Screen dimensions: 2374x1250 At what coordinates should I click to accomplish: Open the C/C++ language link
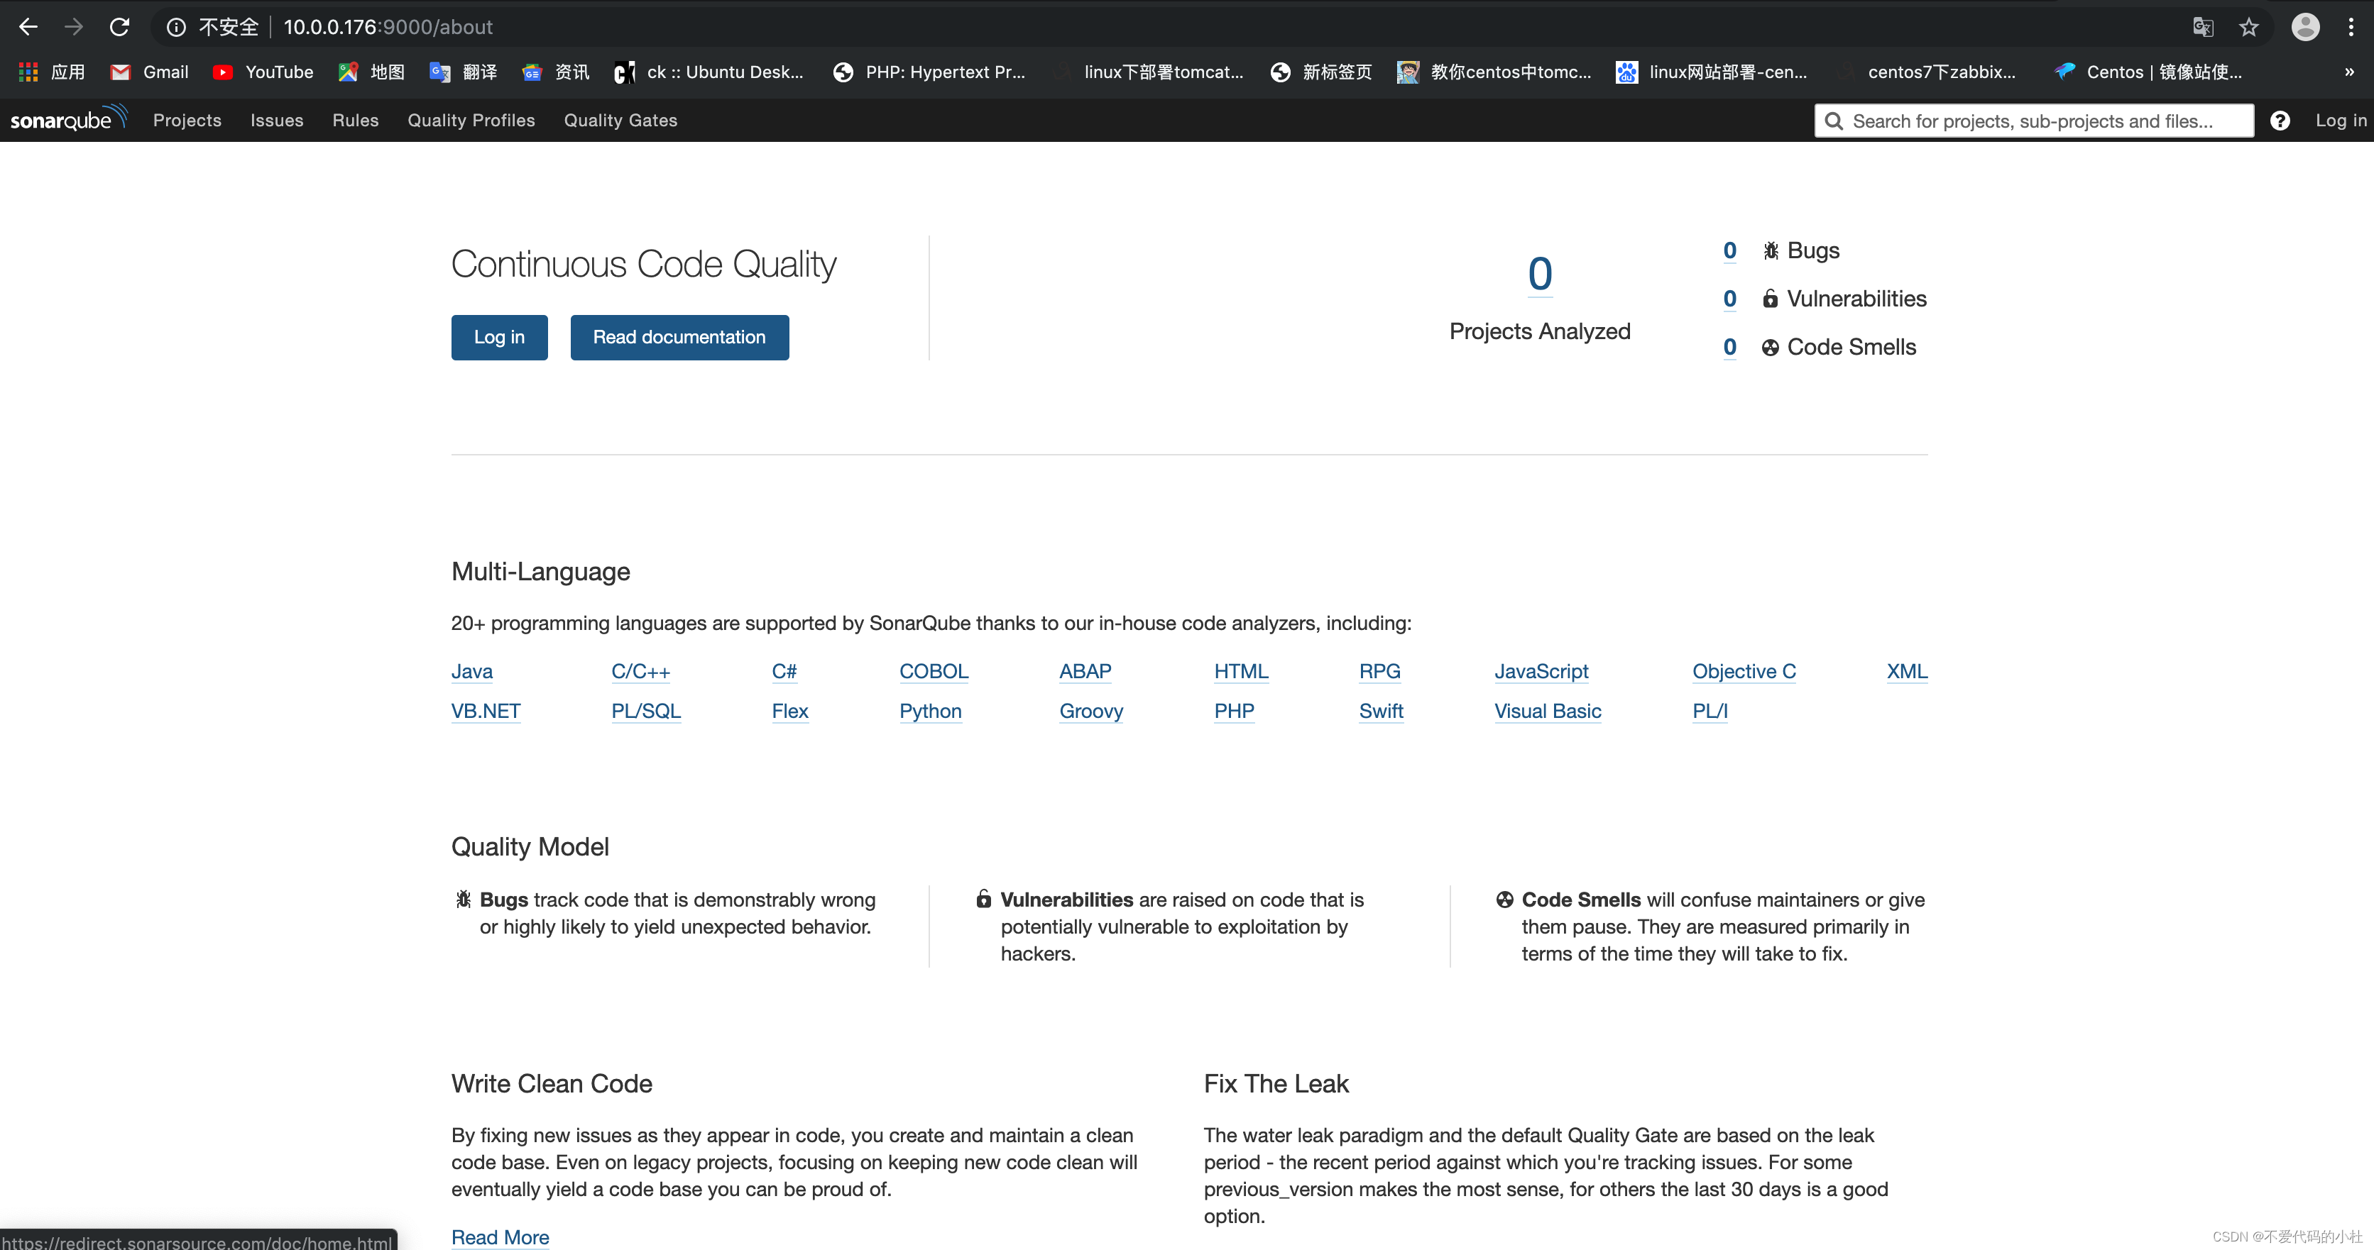[640, 672]
